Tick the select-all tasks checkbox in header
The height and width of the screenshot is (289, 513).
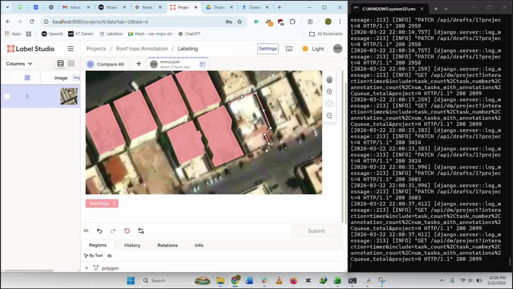pyautogui.click(x=7, y=77)
